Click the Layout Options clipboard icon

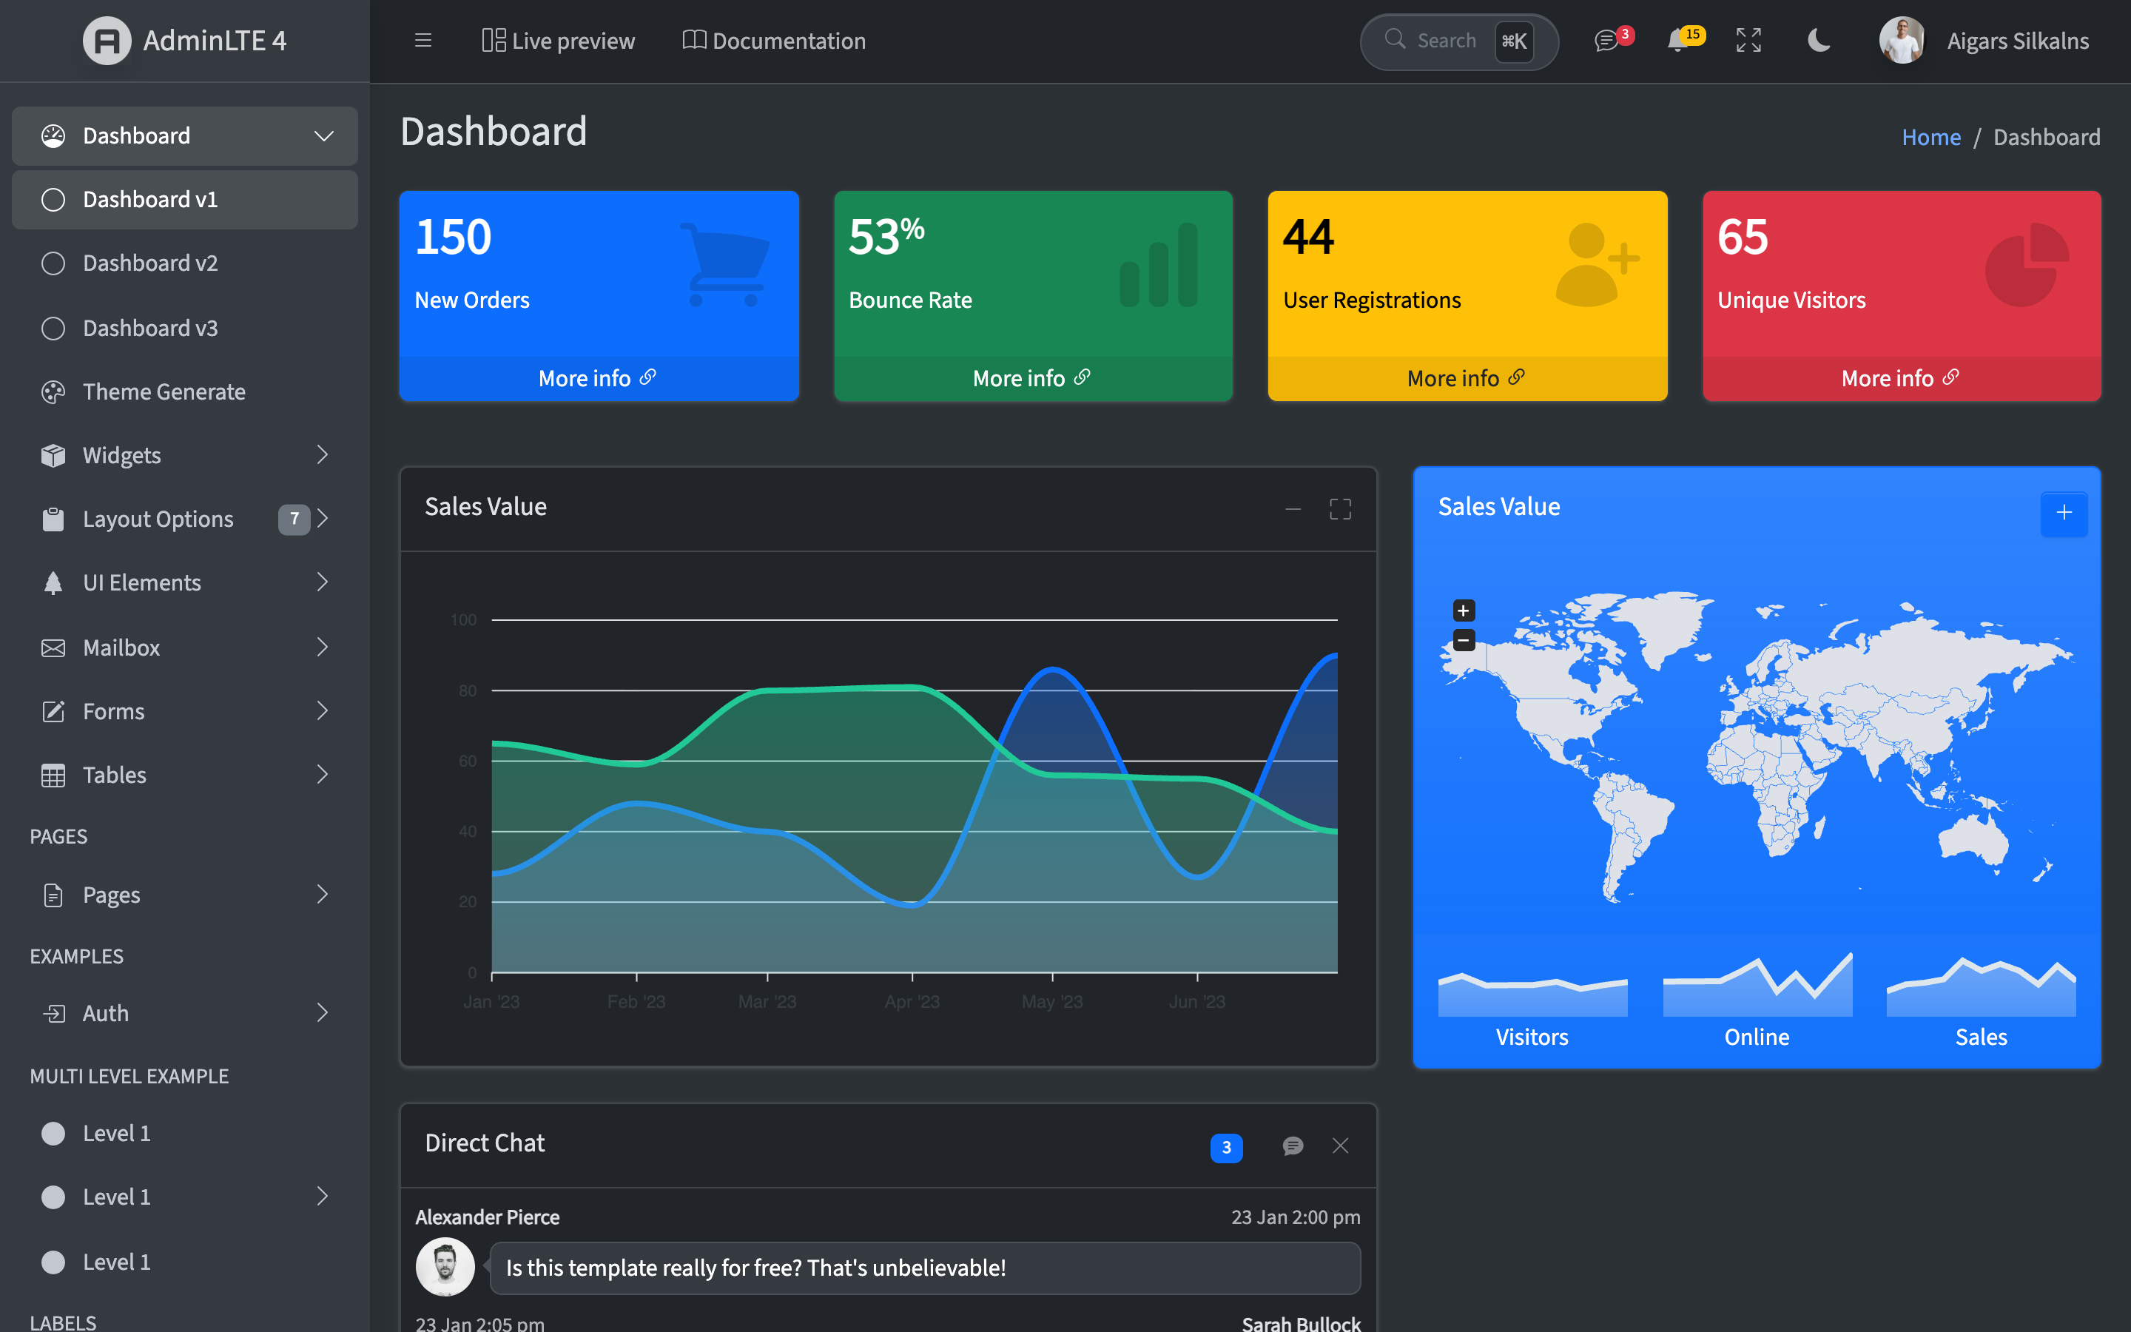click(x=54, y=519)
